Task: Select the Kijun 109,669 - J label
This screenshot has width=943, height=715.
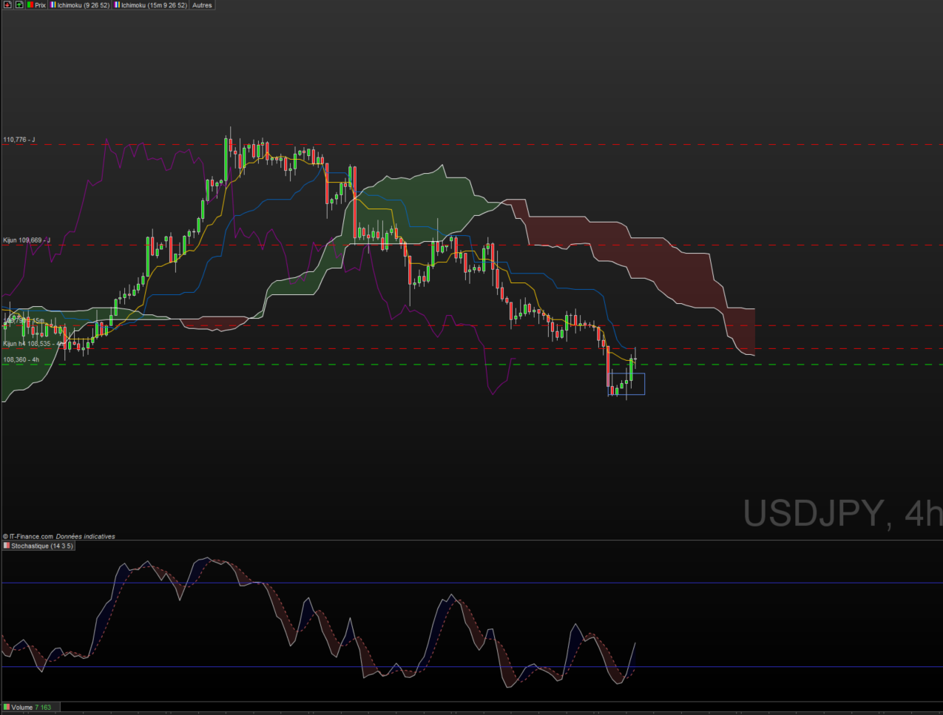Action: pyautogui.click(x=27, y=240)
